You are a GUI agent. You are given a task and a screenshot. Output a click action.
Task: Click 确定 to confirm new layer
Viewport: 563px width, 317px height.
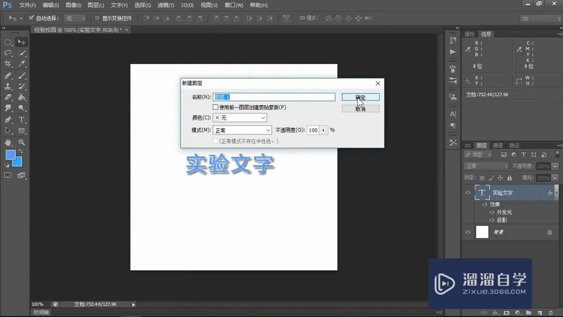(361, 97)
